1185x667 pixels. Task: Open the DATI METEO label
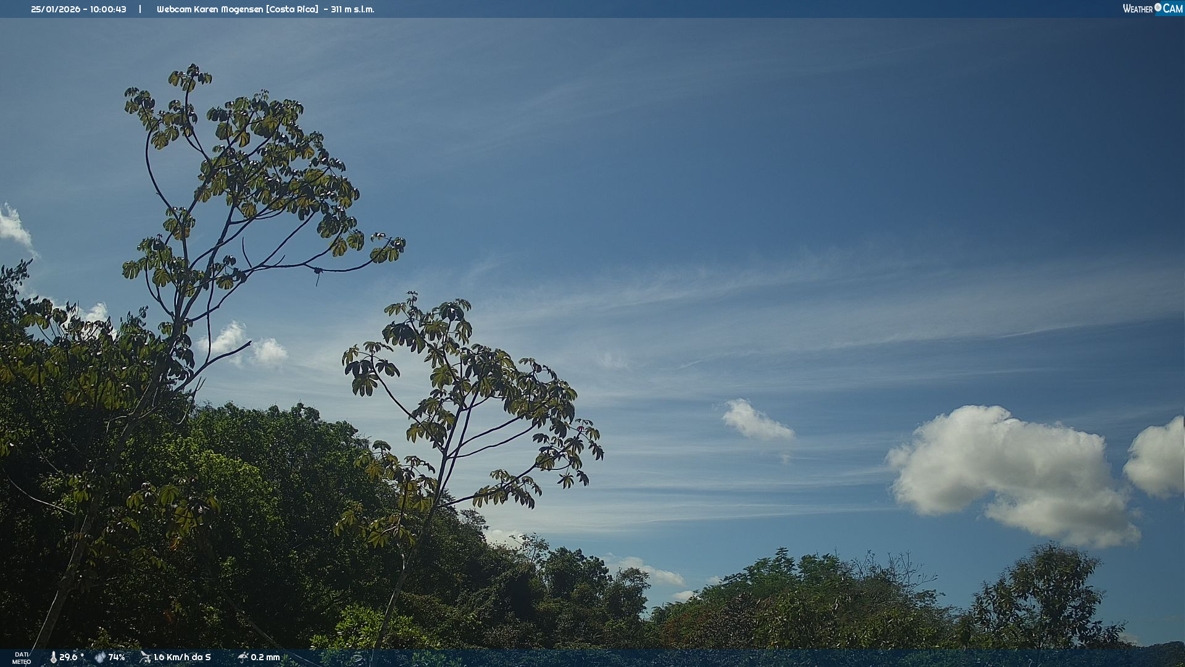point(22,658)
